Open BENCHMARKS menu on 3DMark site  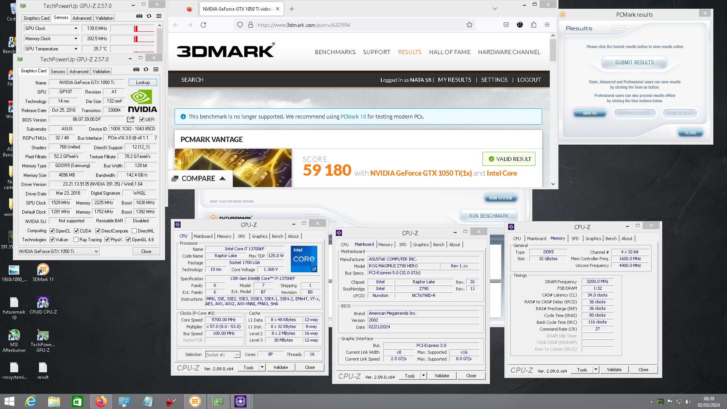335,52
